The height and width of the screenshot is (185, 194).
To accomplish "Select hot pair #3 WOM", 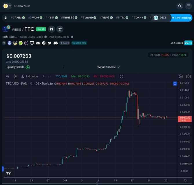I will coord(35,18).
